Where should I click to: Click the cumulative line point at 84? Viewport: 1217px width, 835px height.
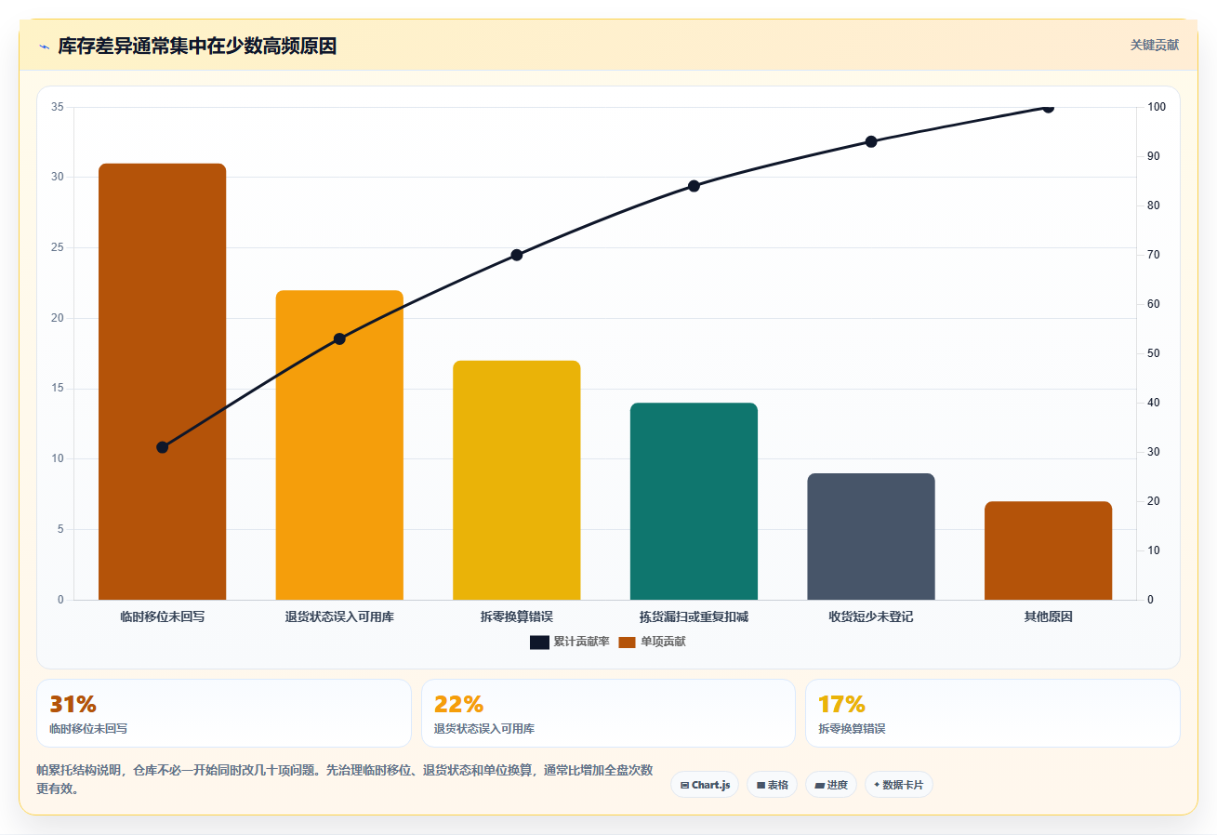(x=694, y=186)
